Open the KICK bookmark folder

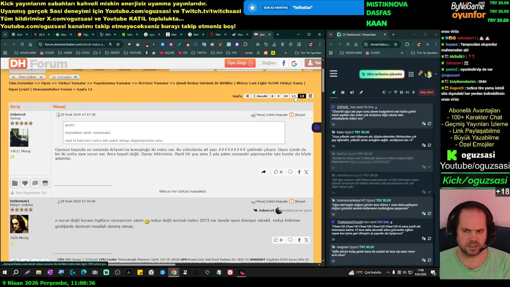click(x=216, y=53)
